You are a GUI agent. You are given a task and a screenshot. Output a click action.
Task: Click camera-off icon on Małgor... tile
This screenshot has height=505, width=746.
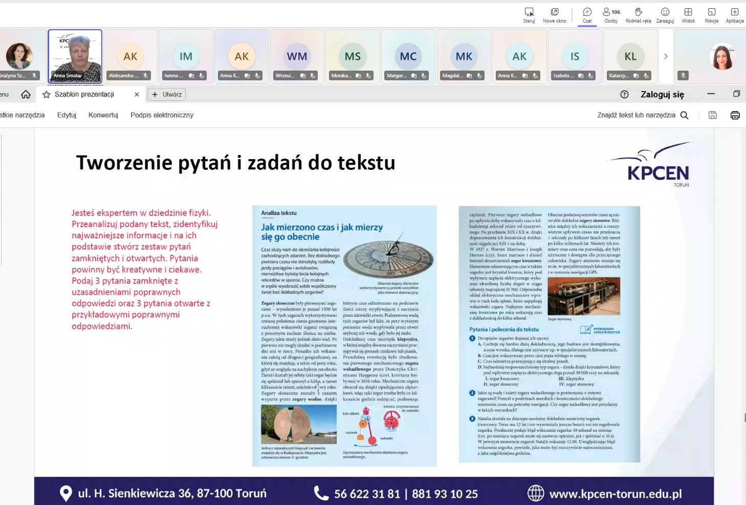[x=414, y=76]
